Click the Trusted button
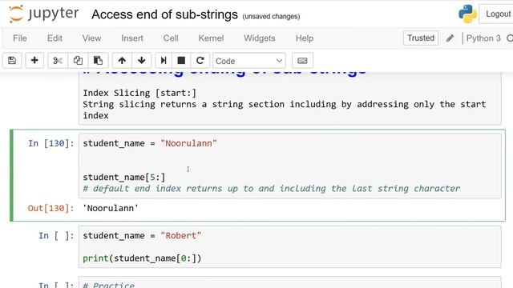Viewport: 513px width, 288px height. click(x=421, y=38)
